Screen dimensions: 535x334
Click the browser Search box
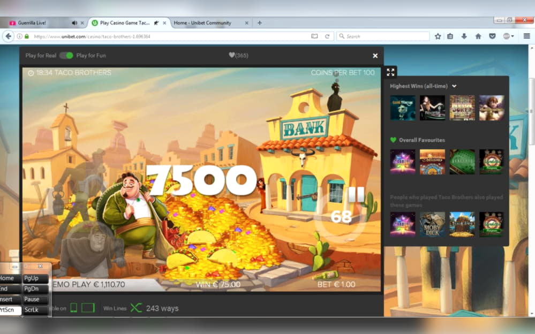[383, 36]
